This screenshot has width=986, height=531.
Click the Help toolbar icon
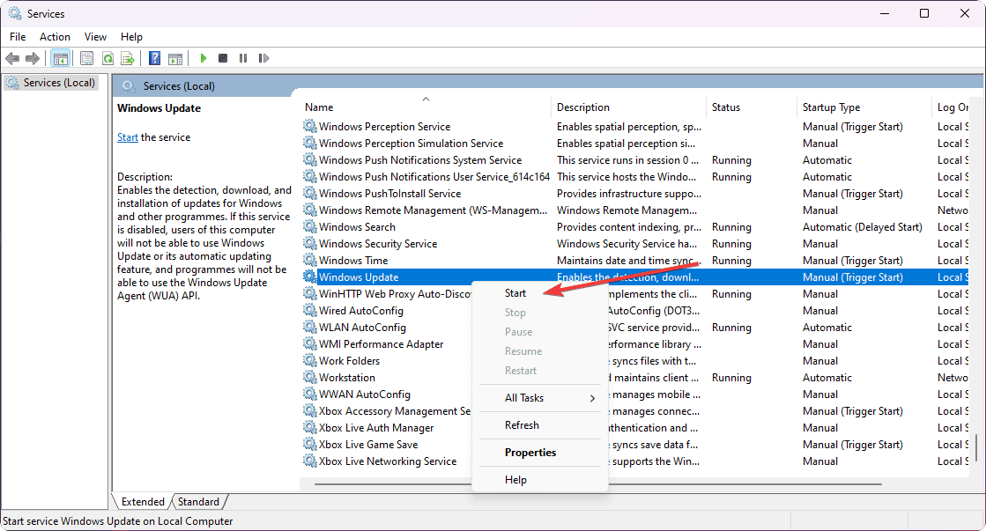[x=153, y=58]
